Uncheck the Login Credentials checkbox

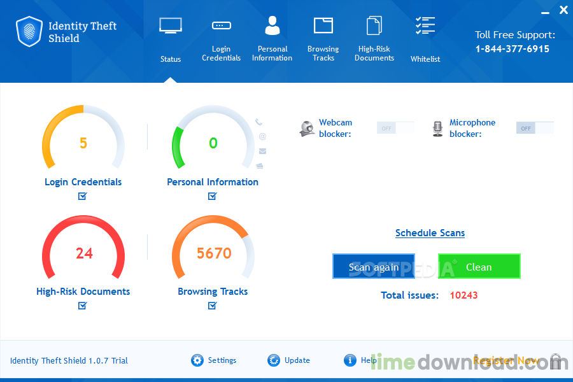point(83,196)
